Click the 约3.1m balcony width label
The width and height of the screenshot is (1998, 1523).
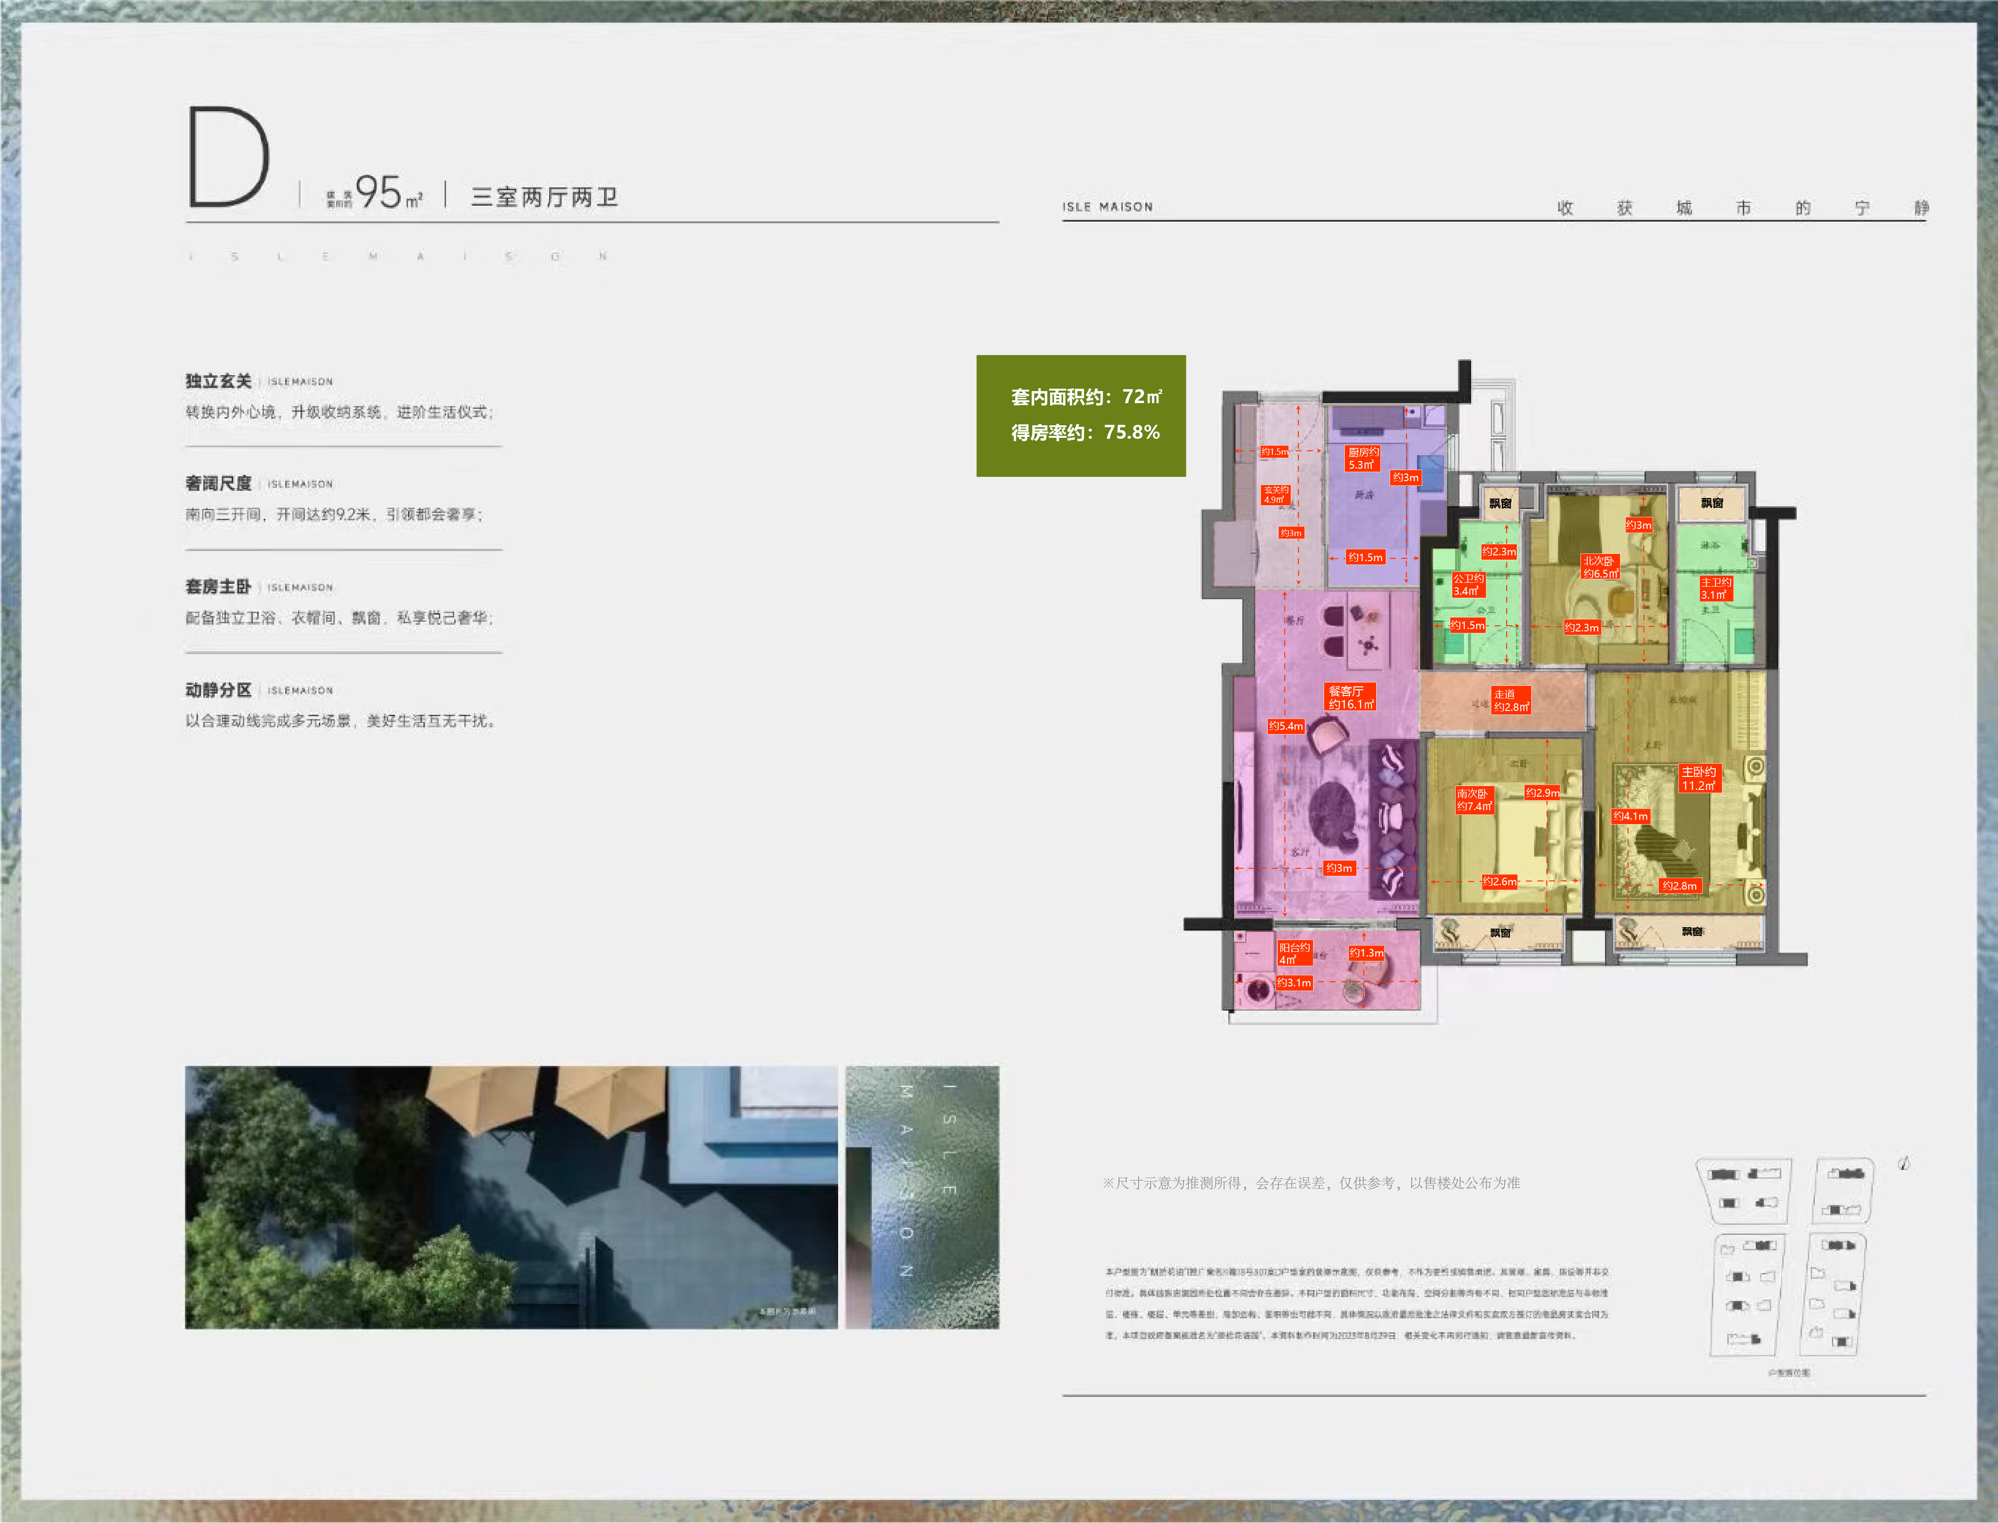pos(1294,983)
